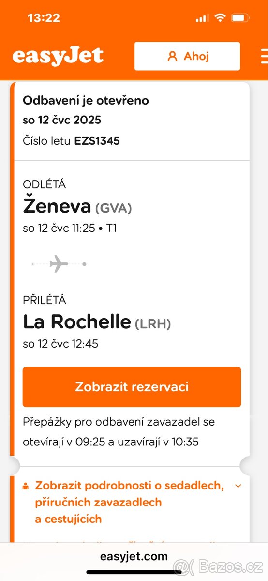Tap the 13:22 status bar clock
The image size is (268, 581).
point(44,18)
